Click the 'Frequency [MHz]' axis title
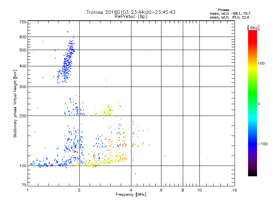Viewport: 276px width, 207px height. pos(131,195)
